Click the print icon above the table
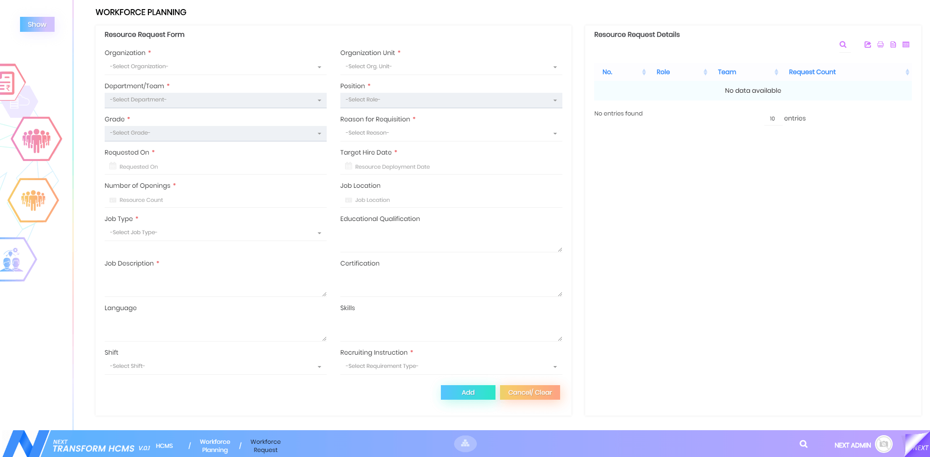Screen dimensions: 930x457 click(880, 45)
